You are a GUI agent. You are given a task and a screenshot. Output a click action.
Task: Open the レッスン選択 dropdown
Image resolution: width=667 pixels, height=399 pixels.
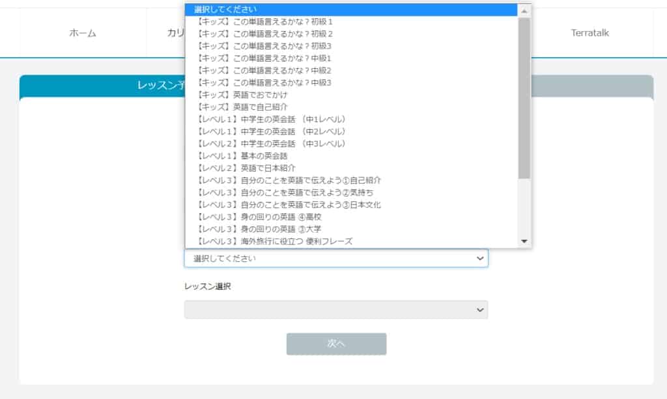point(335,309)
